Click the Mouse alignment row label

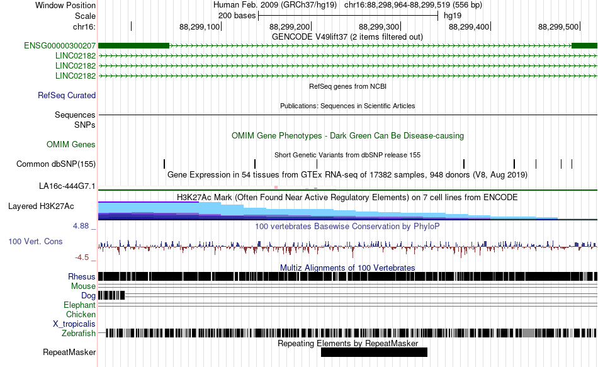[x=83, y=286]
